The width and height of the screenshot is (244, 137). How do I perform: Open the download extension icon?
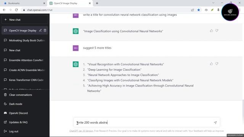pos(218,10)
